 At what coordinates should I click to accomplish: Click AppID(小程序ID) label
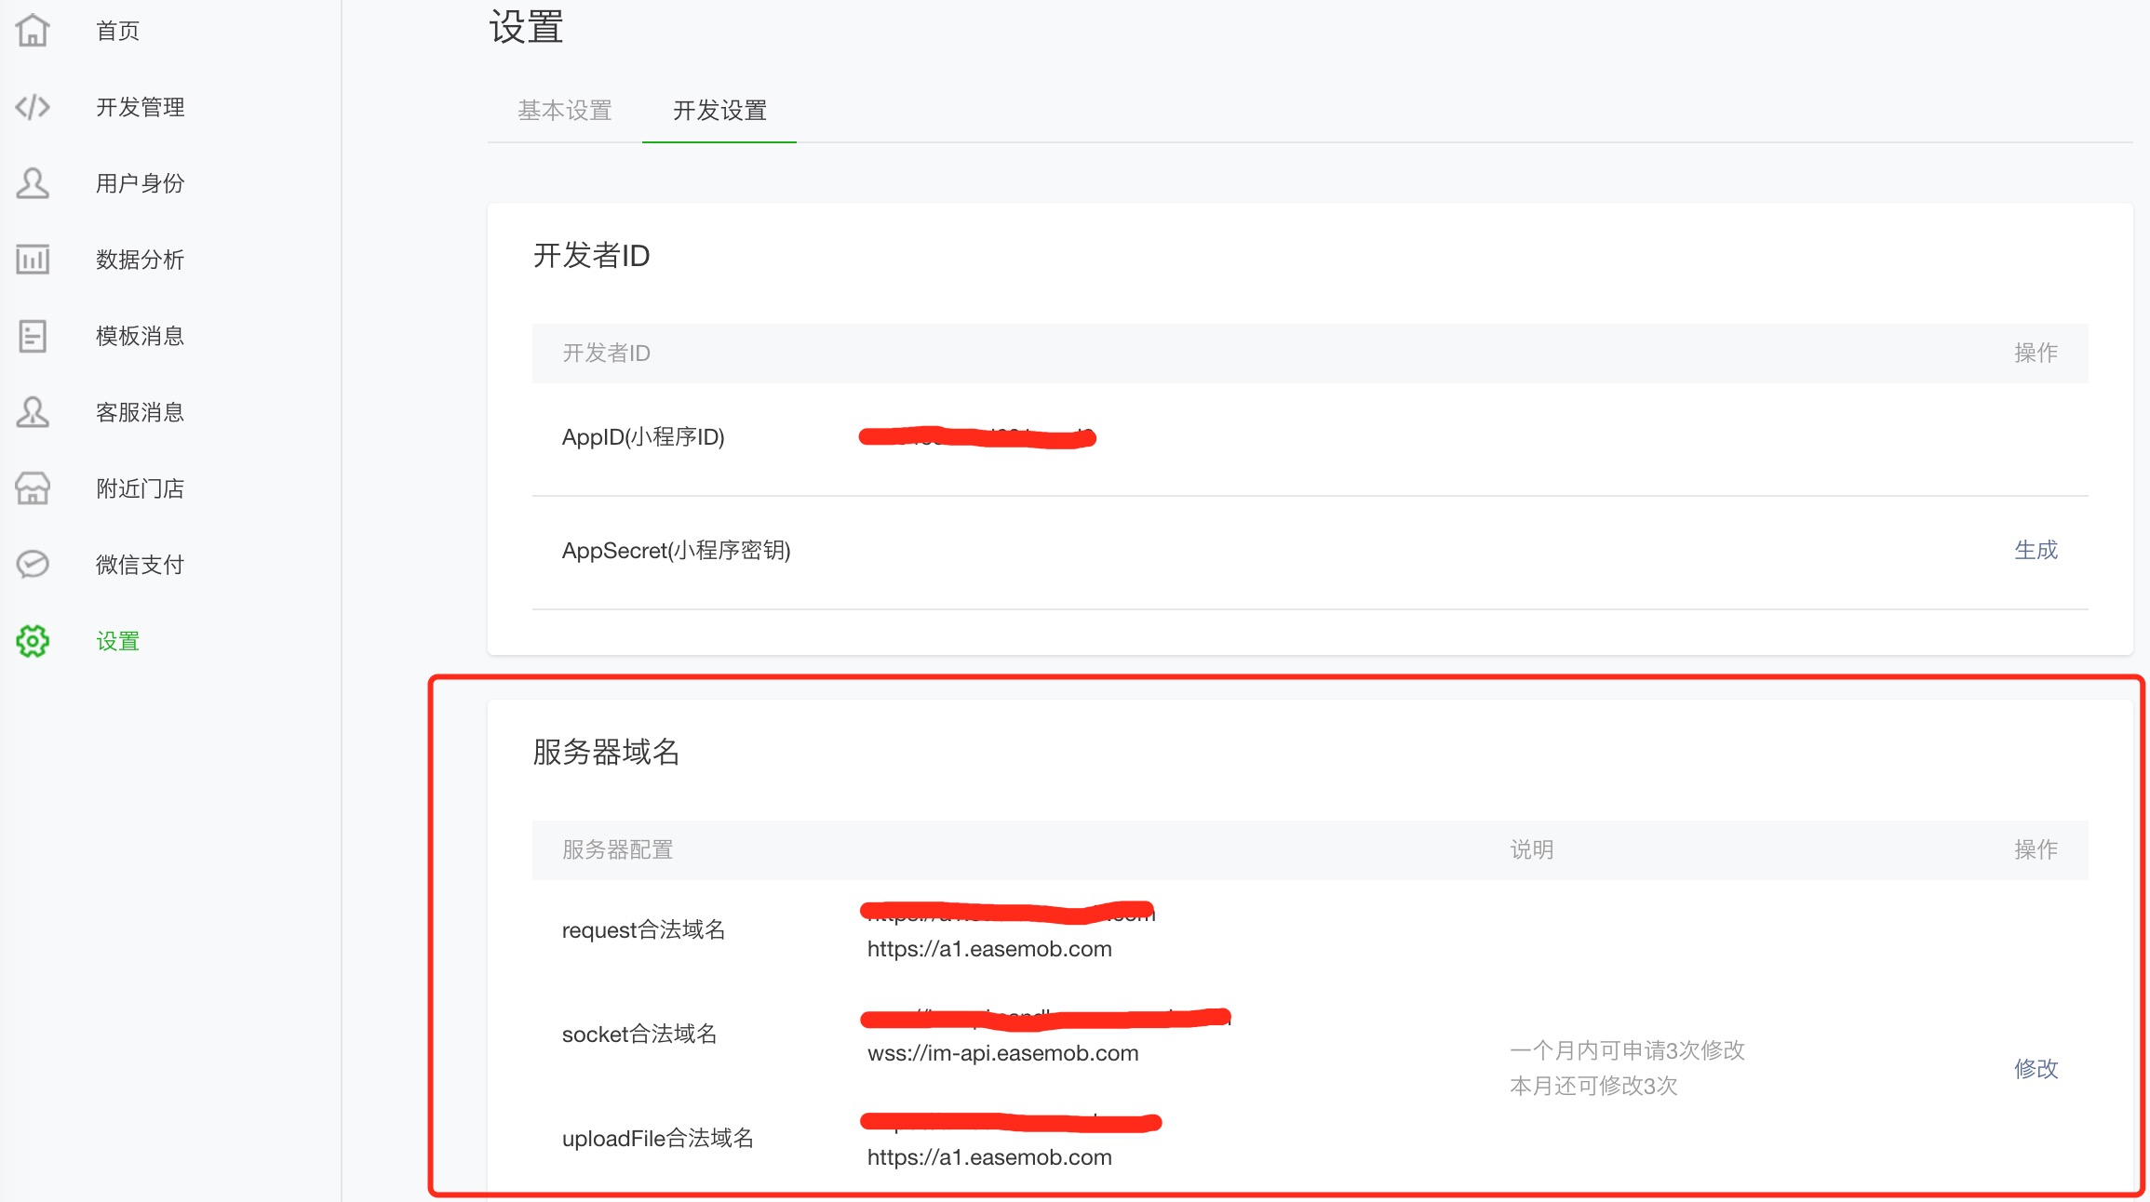(643, 436)
